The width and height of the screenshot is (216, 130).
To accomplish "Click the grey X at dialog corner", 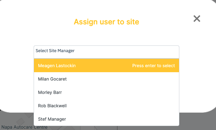I will pos(197,19).
